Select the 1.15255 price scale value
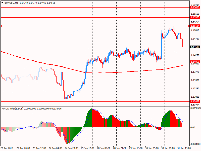The image size is (201, 151). tap(195, 22)
